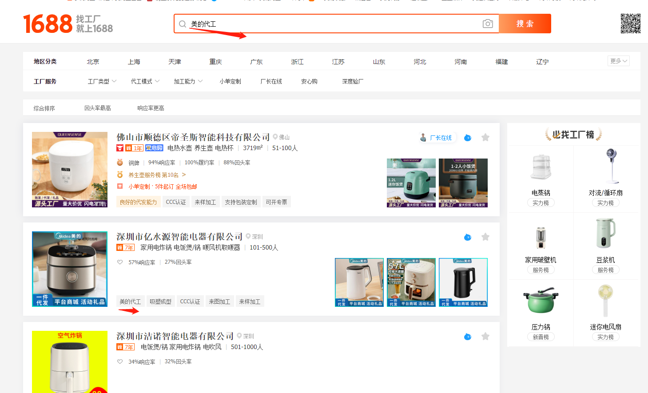Toggle 厂长在线 filter
This screenshot has height=393, width=648.
271,81
